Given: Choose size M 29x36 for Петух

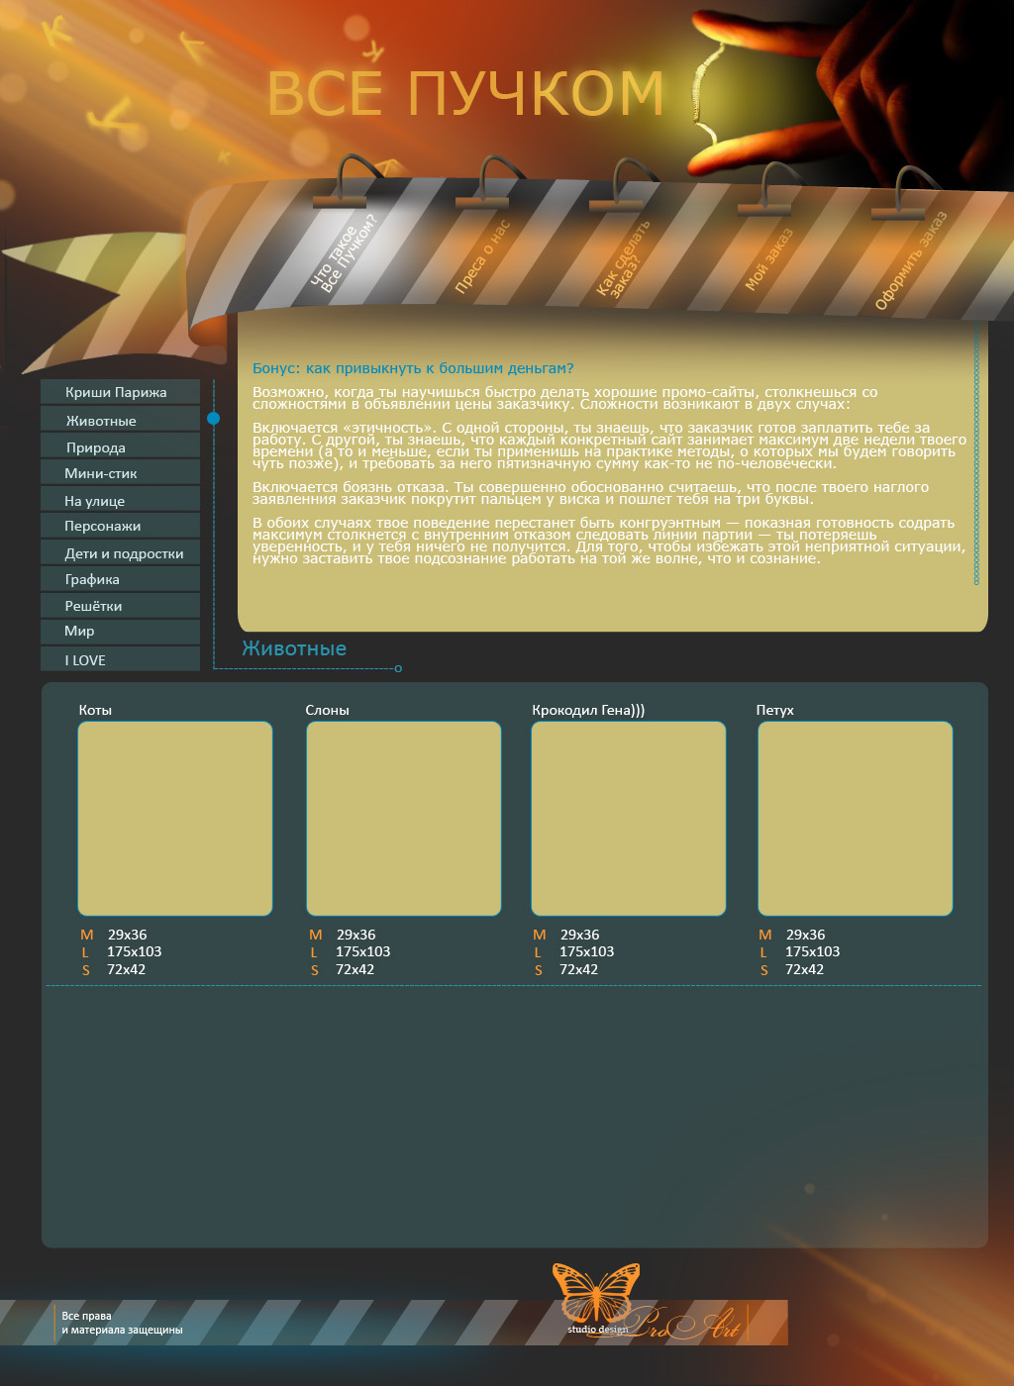Looking at the screenshot, I should pos(792,935).
